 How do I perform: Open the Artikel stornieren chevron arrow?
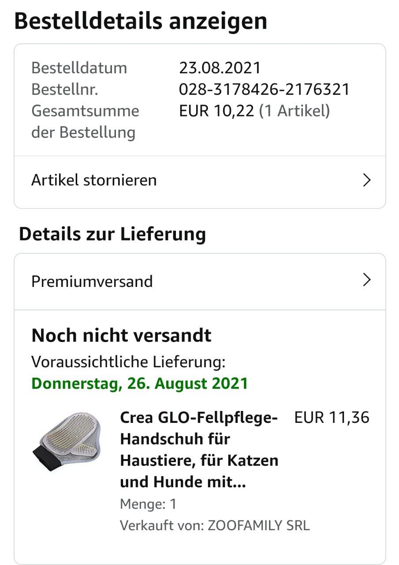pyautogui.click(x=366, y=180)
